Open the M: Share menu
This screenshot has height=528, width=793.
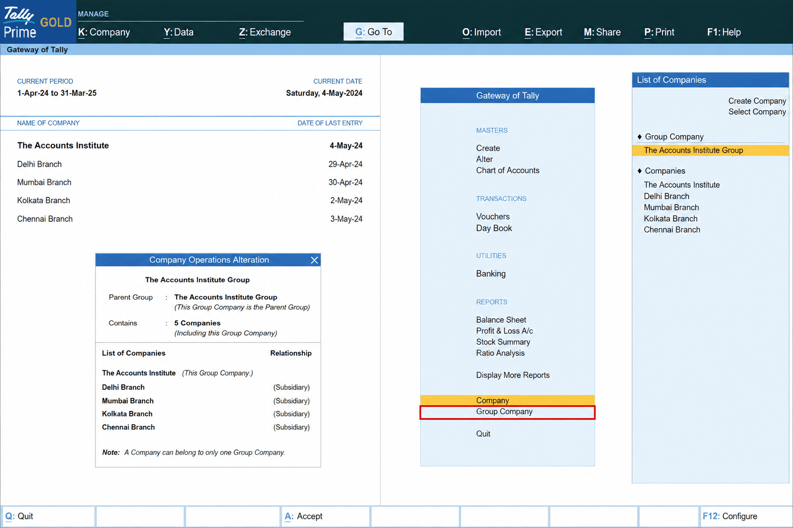(602, 32)
